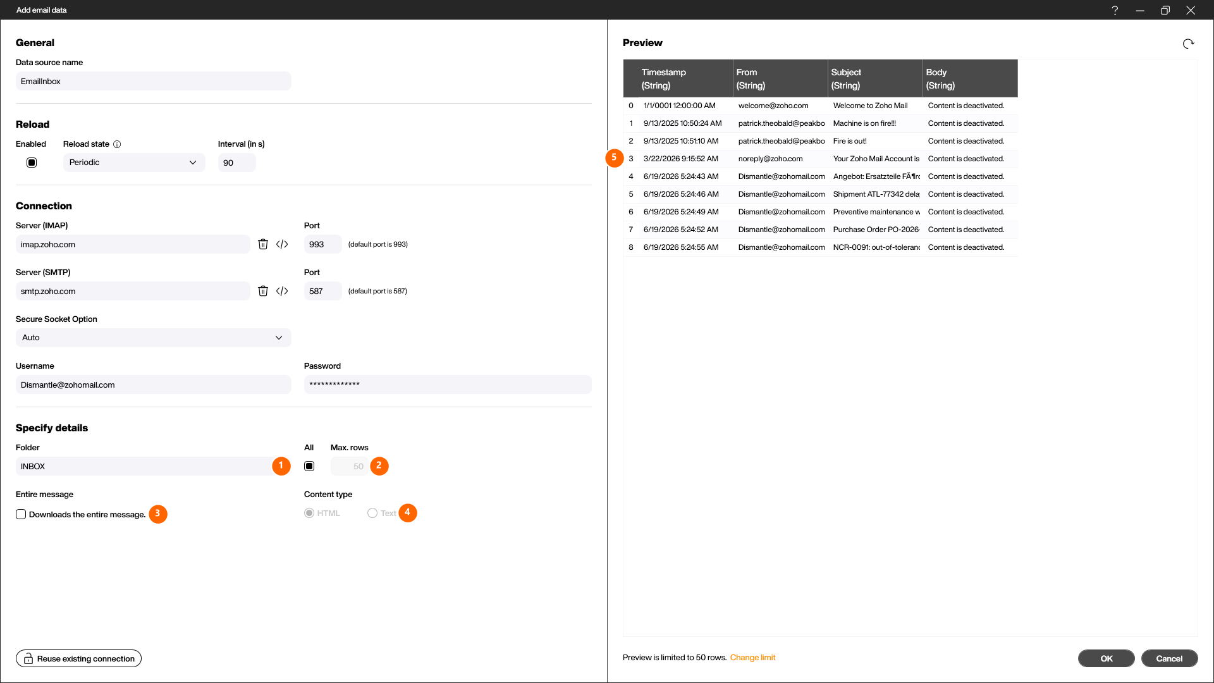Image resolution: width=1214 pixels, height=683 pixels.
Task: Select the 1/1/0001 12:00:00 AM timestamp cell
Action: 685,106
